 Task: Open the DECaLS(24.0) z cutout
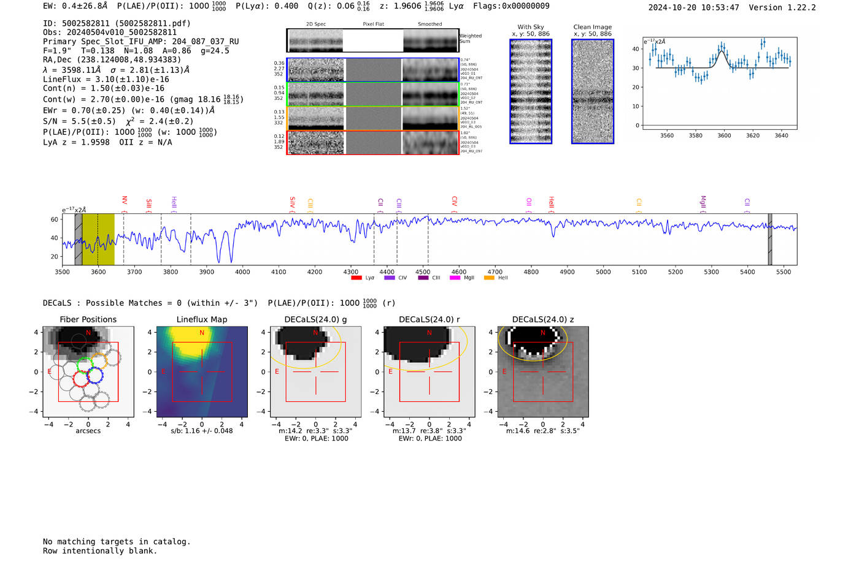tap(543, 371)
